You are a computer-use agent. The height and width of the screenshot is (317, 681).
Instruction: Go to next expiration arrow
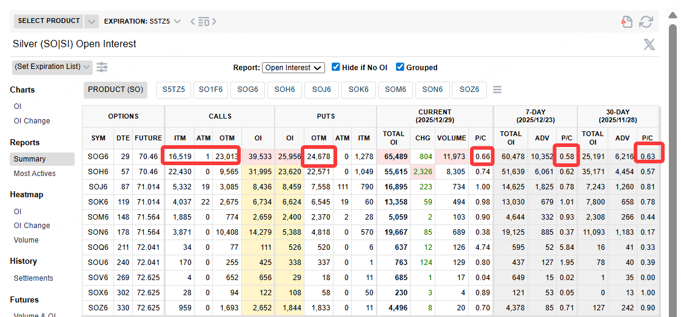(x=214, y=22)
